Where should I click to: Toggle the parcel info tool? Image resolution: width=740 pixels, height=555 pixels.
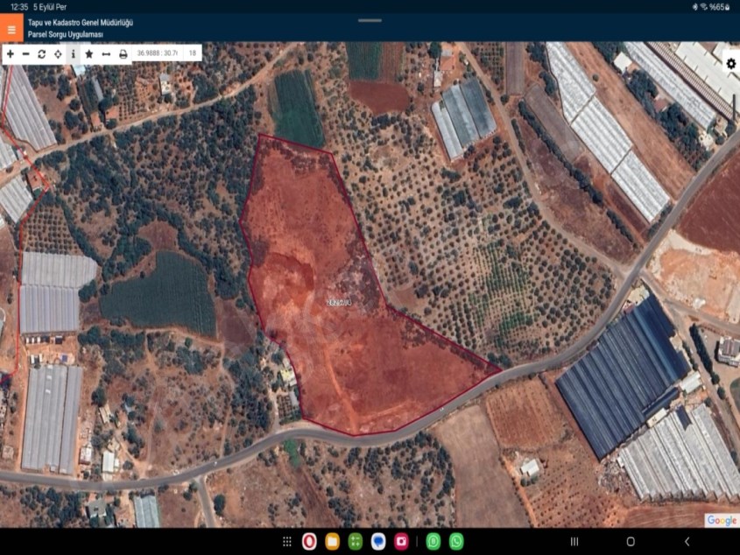tap(74, 53)
